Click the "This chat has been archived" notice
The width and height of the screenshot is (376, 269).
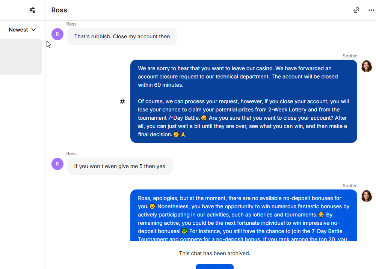coord(214,253)
